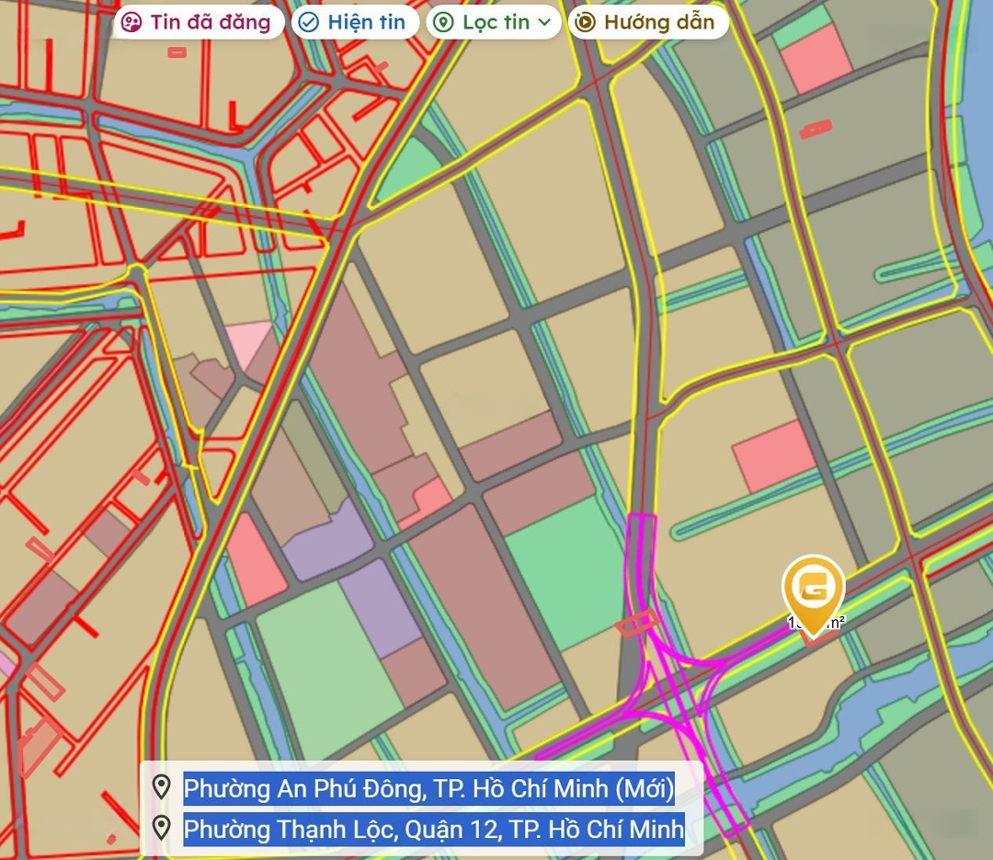This screenshot has width=993, height=860.
Task: Click pin icon beside Phường An Phú Đông
Action: (162, 787)
